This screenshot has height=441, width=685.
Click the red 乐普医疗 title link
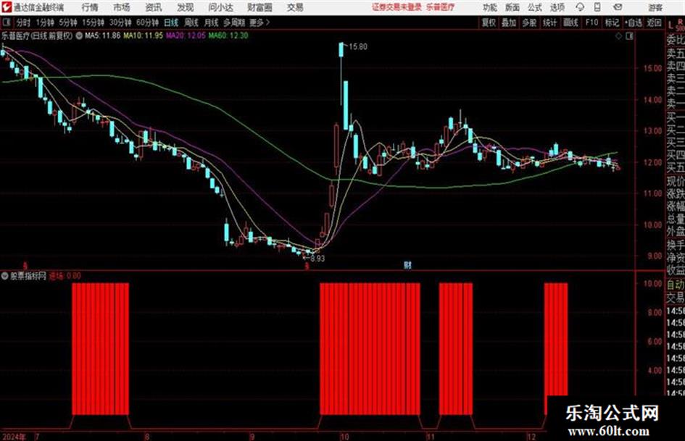(x=441, y=7)
